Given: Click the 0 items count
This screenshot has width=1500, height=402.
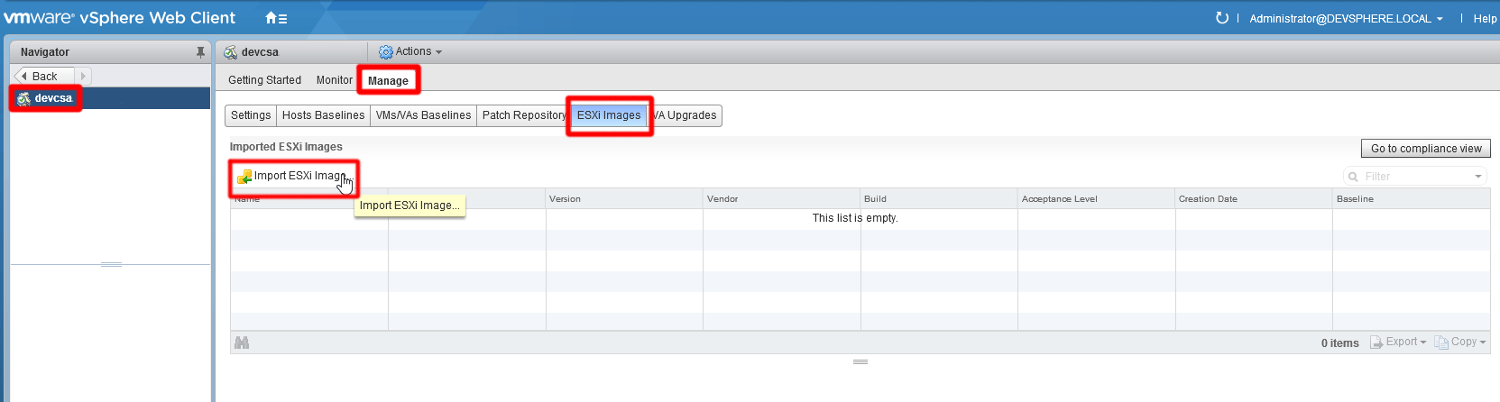Looking at the screenshot, I should pos(1339,343).
